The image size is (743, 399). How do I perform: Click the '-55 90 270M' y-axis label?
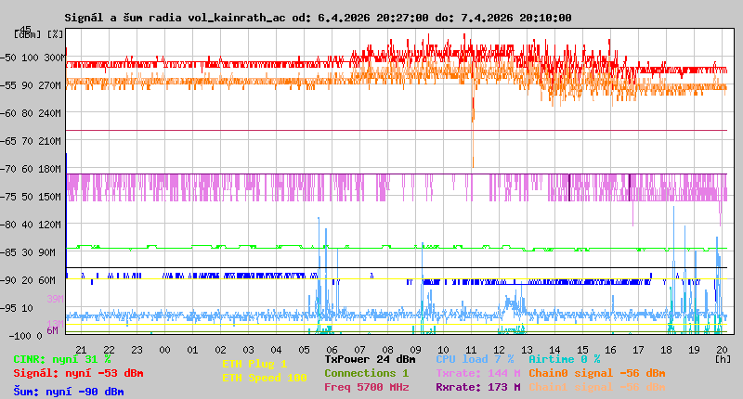point(32,85)
